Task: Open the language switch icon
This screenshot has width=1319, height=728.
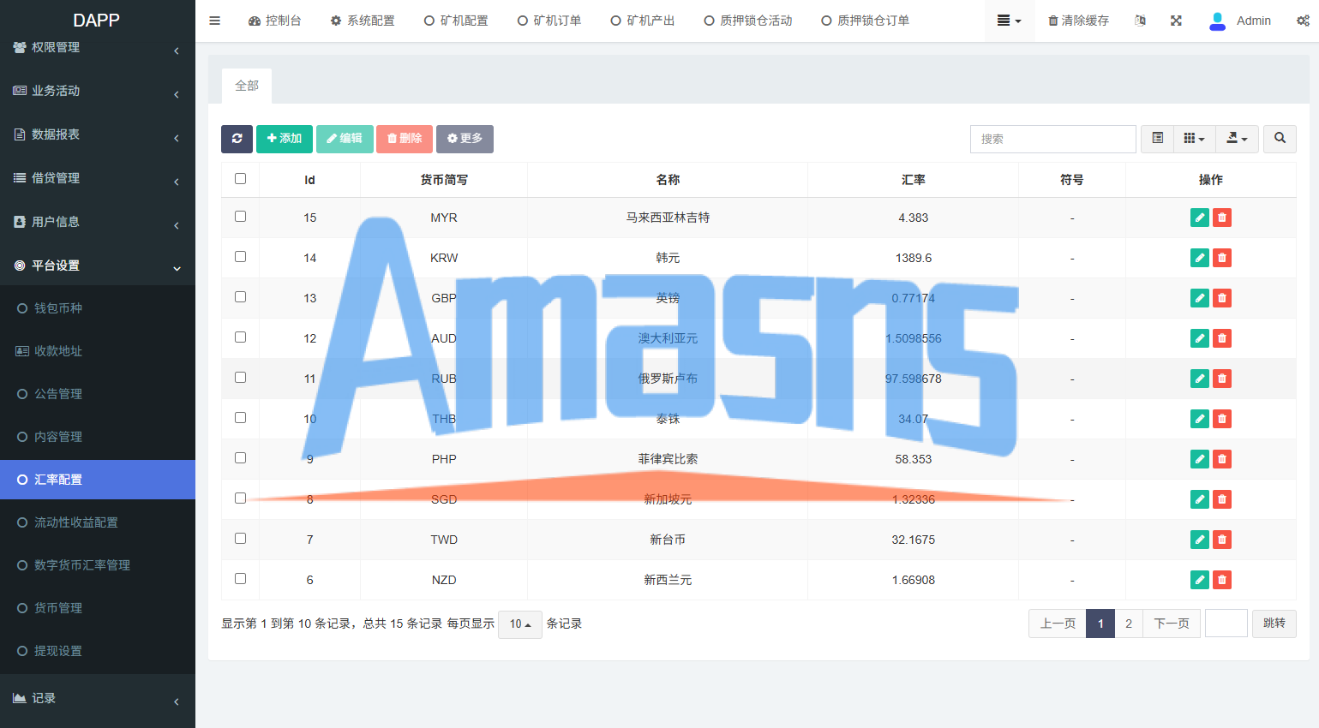Action: [x=1140, y=21]
